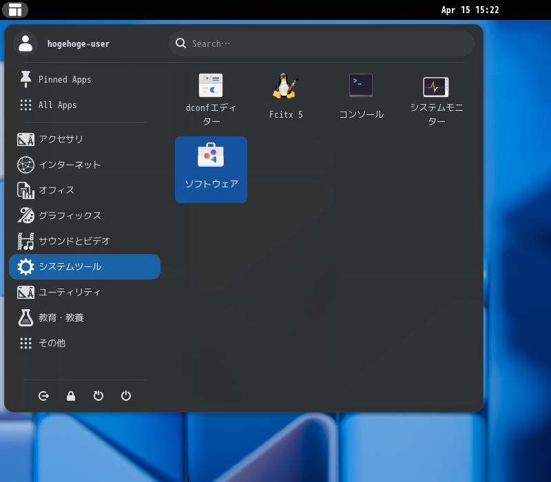Image resolution: width=551 pixels, height=482 pixels.
Task: Click the logout icon at the bottom
Action: click(43, 396)
